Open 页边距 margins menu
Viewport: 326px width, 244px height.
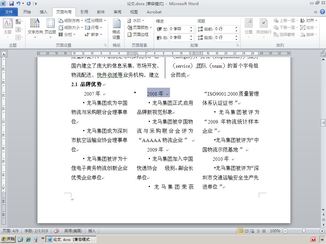point(50,29)
